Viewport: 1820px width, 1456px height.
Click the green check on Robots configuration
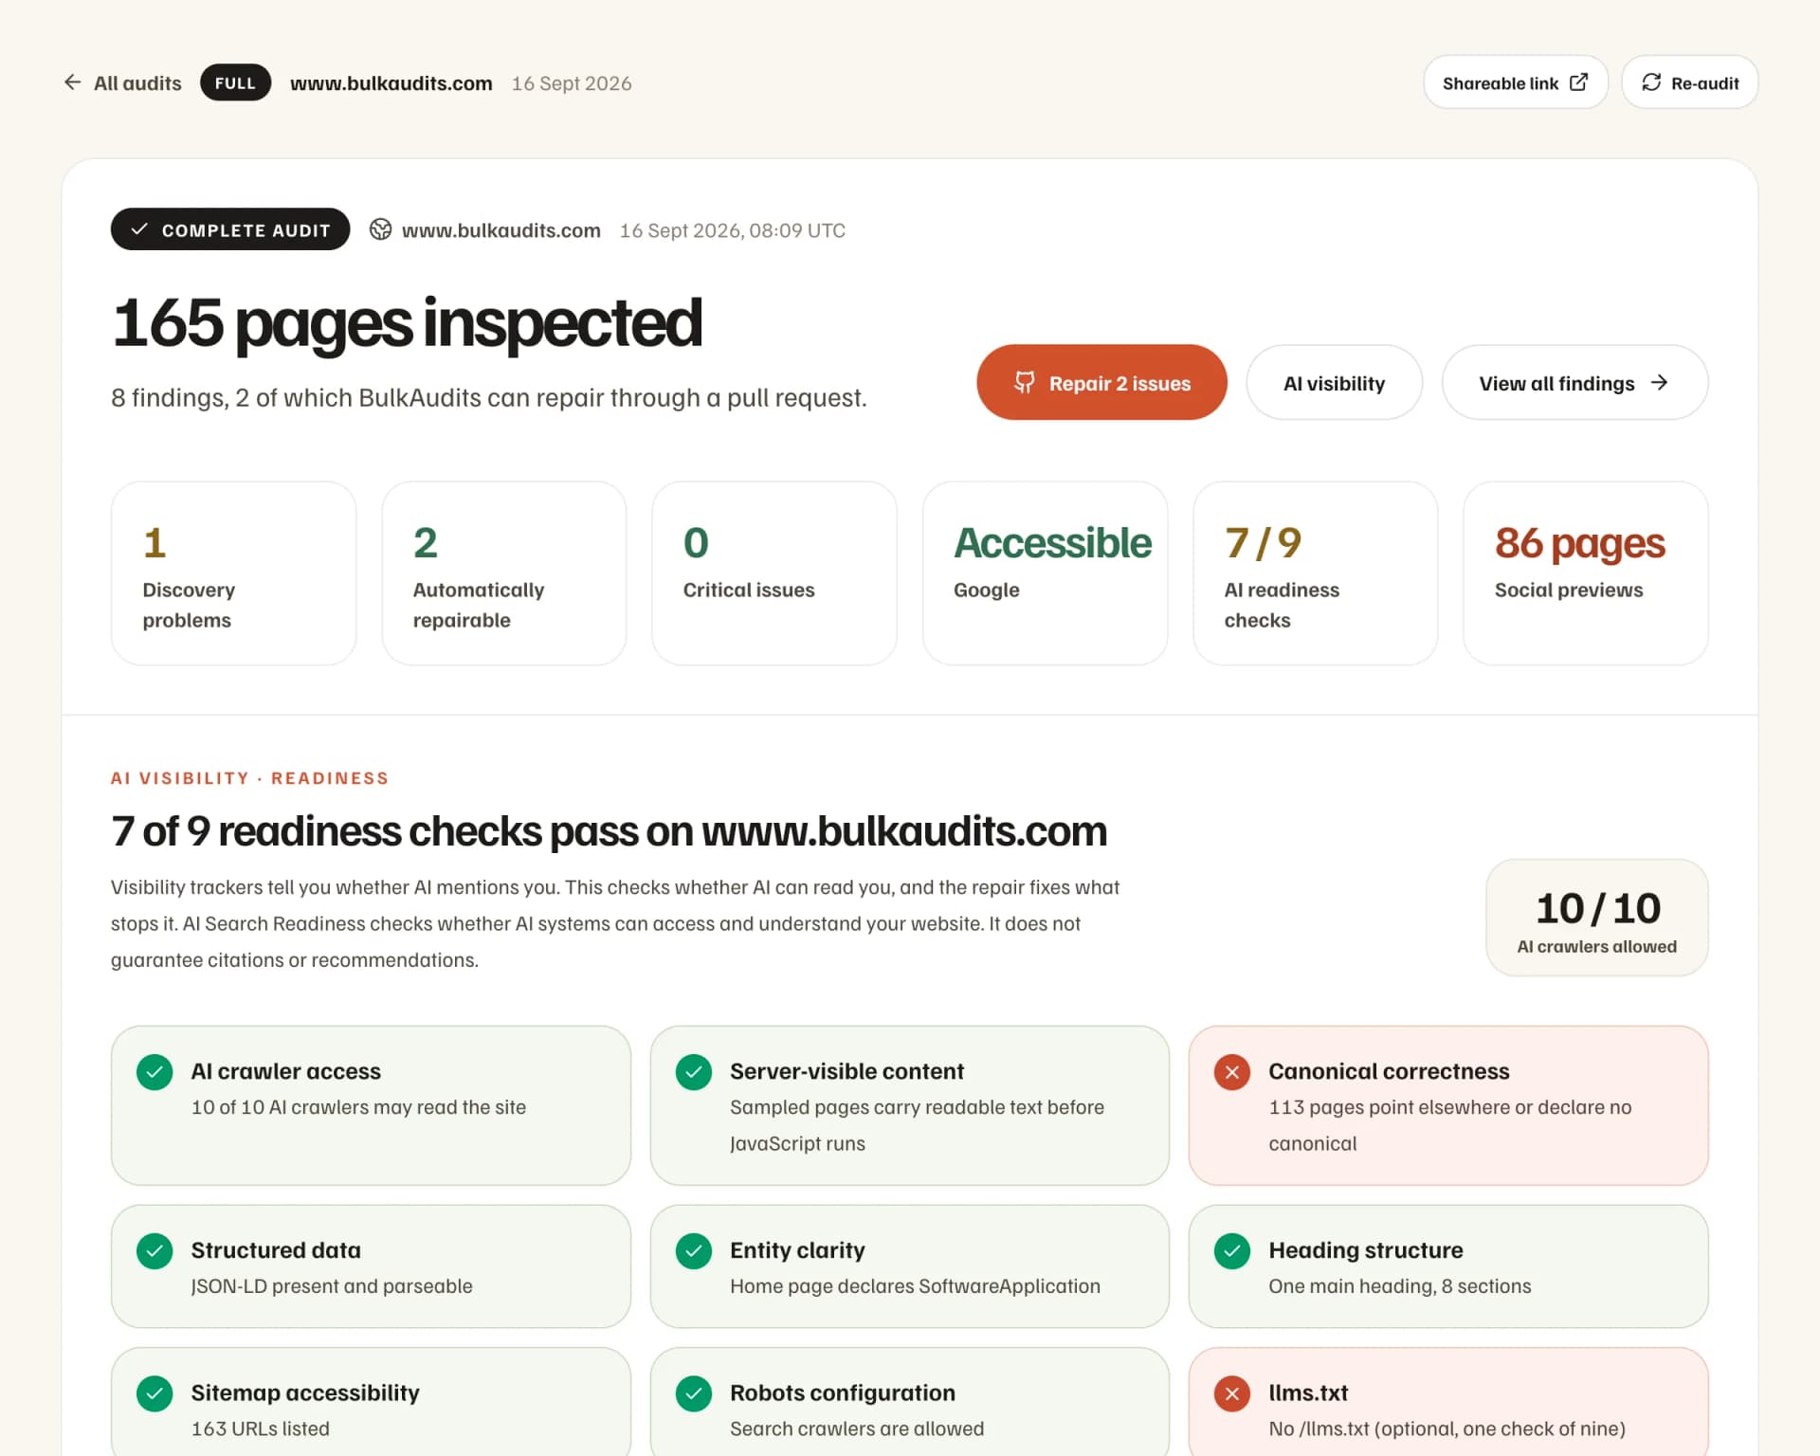click(693, 1393)
